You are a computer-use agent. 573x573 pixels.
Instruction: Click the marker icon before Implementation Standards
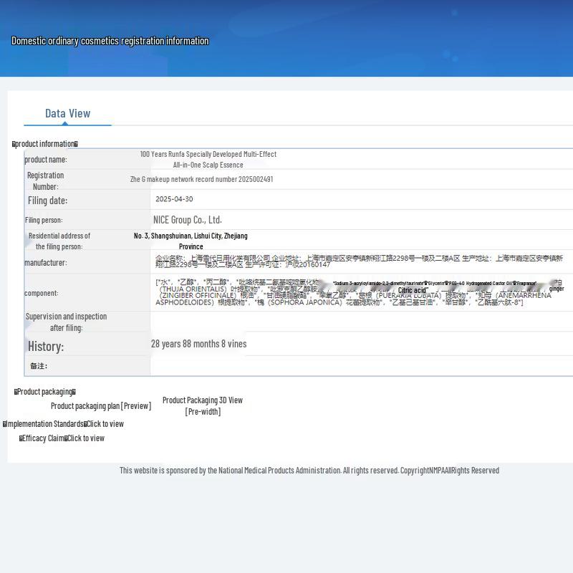[4, 424]
